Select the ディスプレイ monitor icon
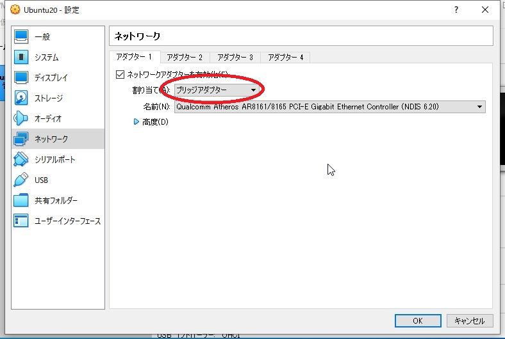Image resolution: width=505 pixels, height=339 pixels. pos(21,77)
